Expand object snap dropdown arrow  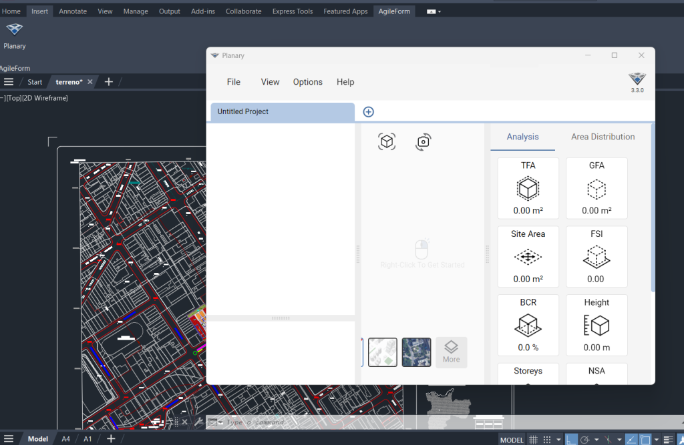657,440
